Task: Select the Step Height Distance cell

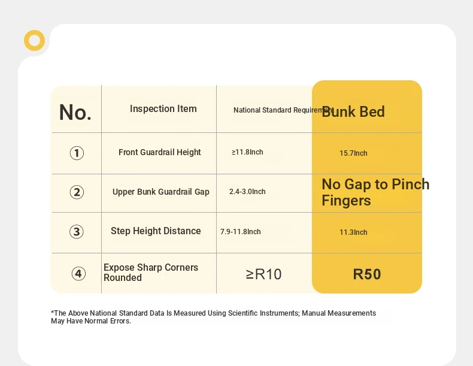Action: tap(156, 231)
